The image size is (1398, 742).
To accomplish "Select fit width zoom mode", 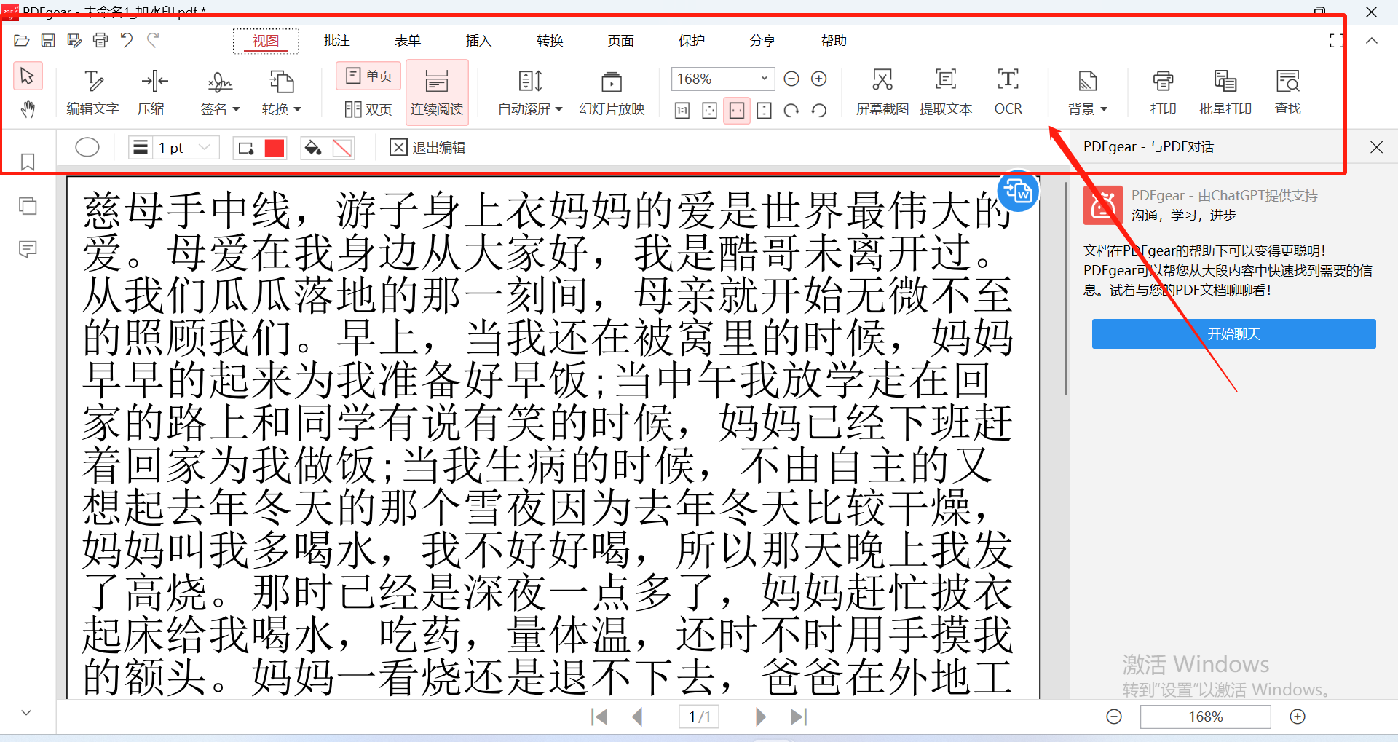I will click(x=737, y=111).
